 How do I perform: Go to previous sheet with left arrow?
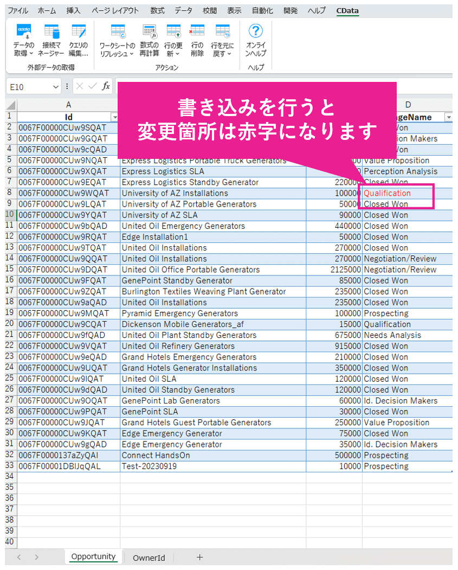pos(19,558)
